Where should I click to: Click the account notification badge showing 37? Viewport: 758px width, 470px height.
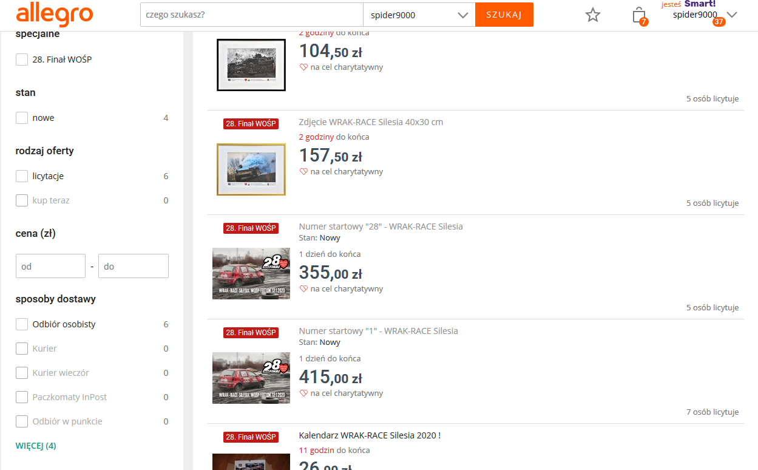click(719, 22)
